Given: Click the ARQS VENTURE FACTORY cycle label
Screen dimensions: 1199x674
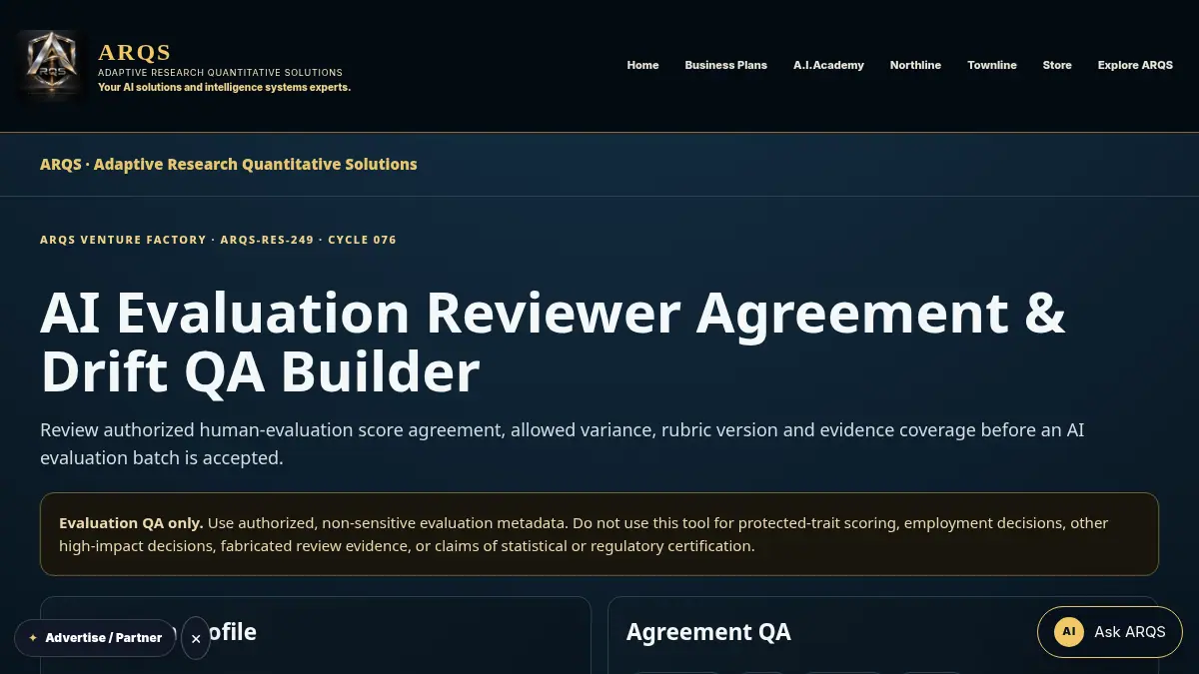Looking at the screenshot, I should pyautogui.click(x=218, y=240).
